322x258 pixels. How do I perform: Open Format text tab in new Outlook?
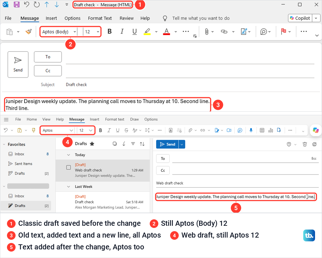point(115,119)
